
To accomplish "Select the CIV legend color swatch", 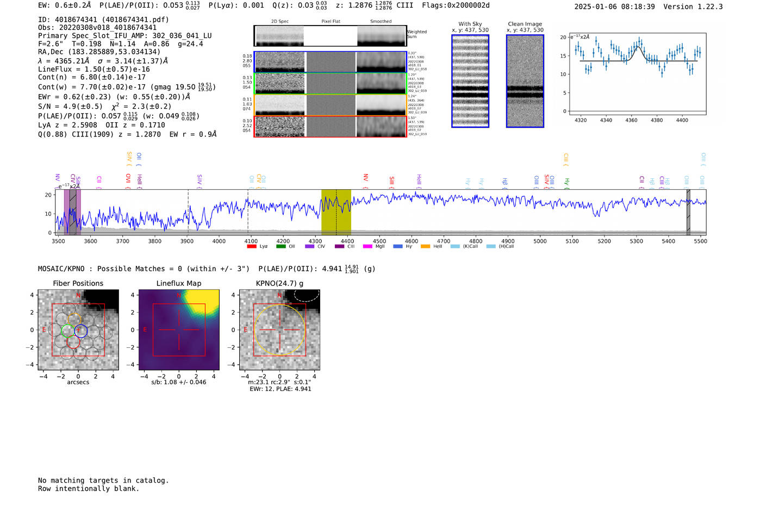I will 310,246.
